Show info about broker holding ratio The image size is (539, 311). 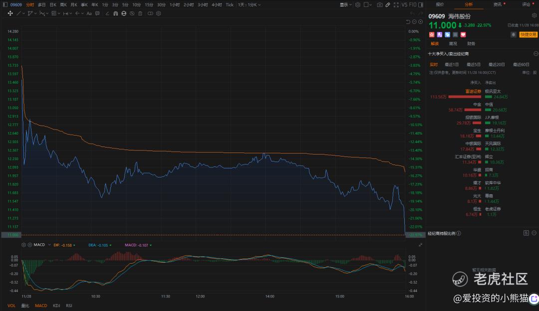tap(459, 233)
